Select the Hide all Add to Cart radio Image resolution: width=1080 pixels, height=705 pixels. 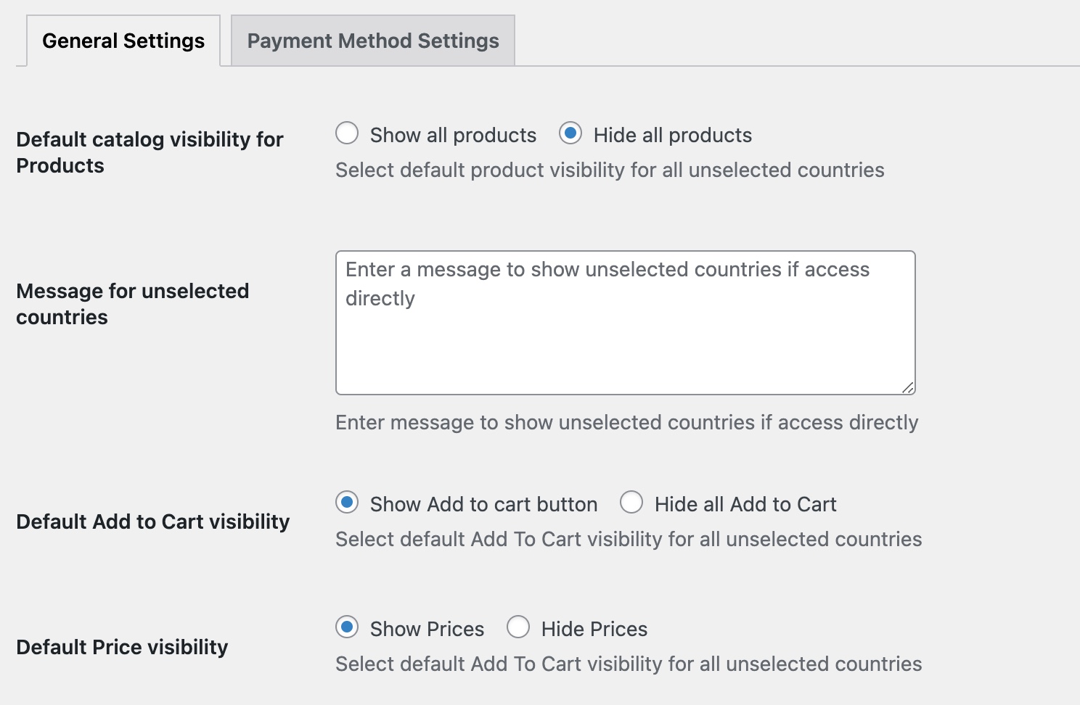click(x=631, y=503)
